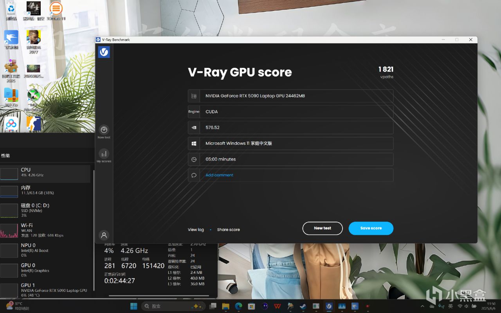Click the GPU chip icon beside RTX 5090

click(194, 96)
